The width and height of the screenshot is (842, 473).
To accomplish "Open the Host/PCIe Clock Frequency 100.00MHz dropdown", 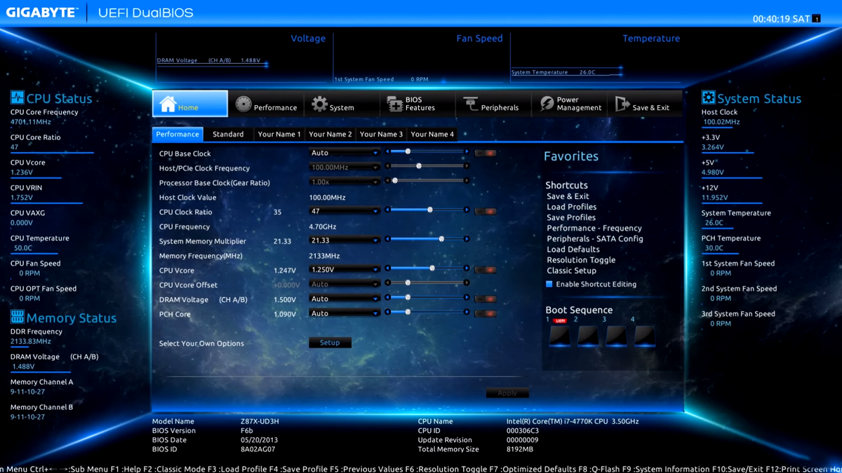I will point(345,167).
